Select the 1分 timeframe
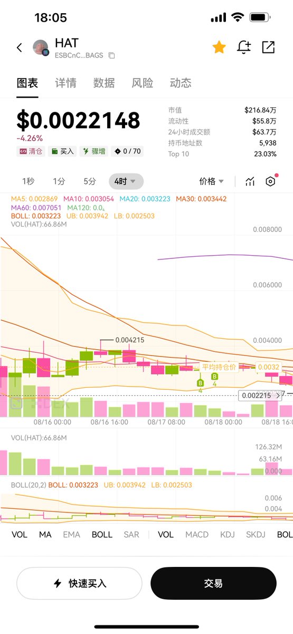Screen dimensions: 293x634 [59, 181]
